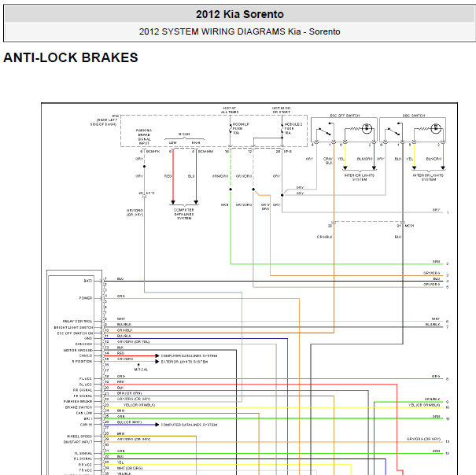Click 'ORG/BLK' wire label below connector pin 22

point(324,237)
